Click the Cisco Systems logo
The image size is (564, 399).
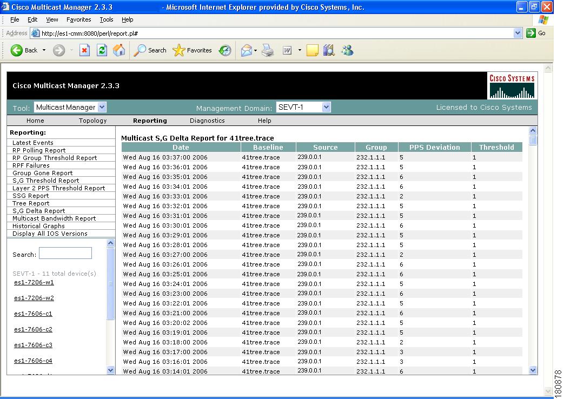(x=512, y=86)
